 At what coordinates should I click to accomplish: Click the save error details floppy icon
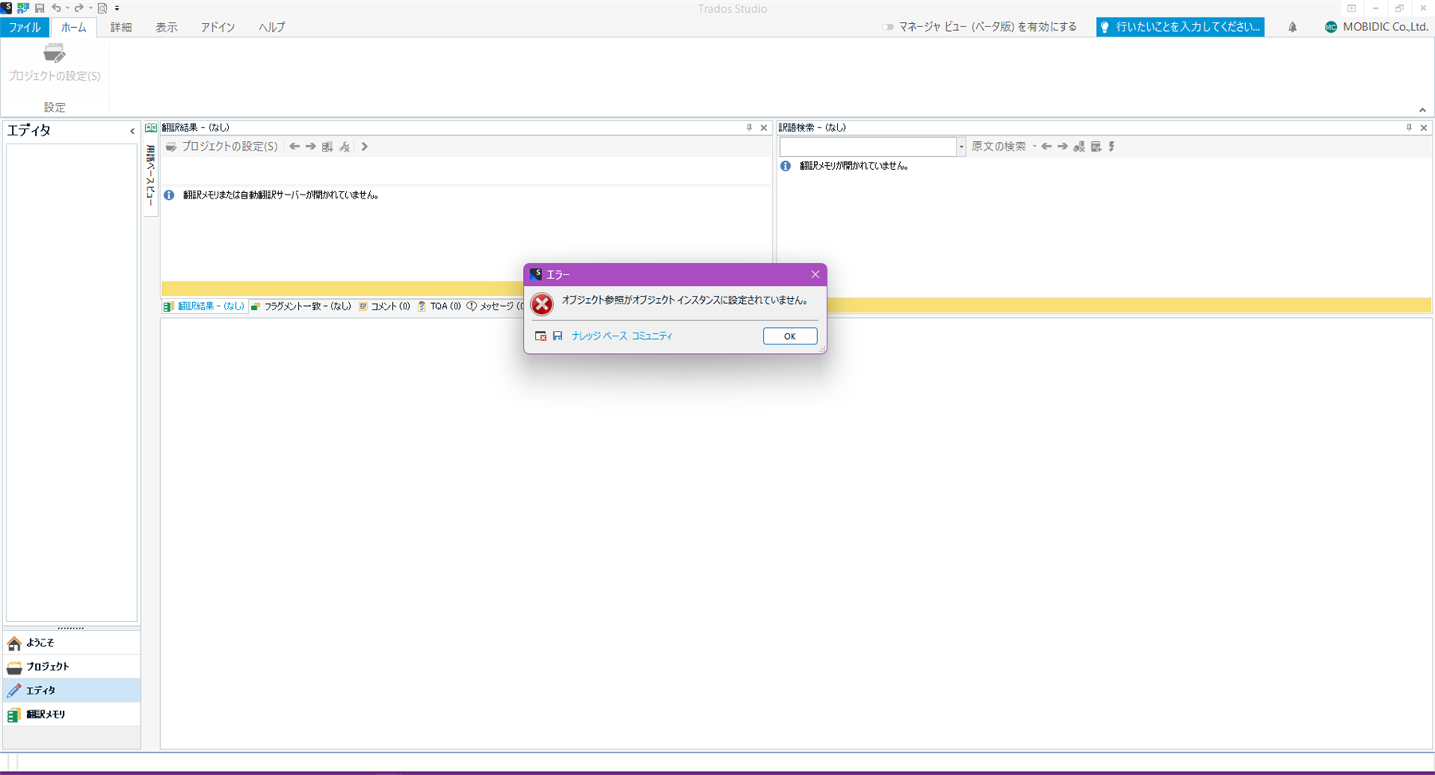click(557, 336)
